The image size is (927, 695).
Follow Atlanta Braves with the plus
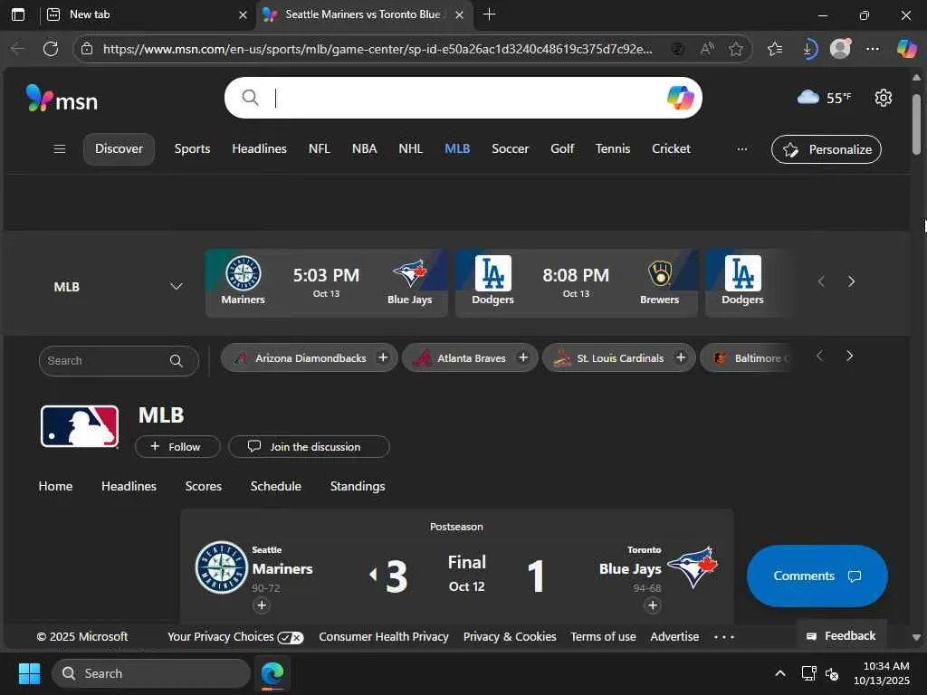pos(522,357)
